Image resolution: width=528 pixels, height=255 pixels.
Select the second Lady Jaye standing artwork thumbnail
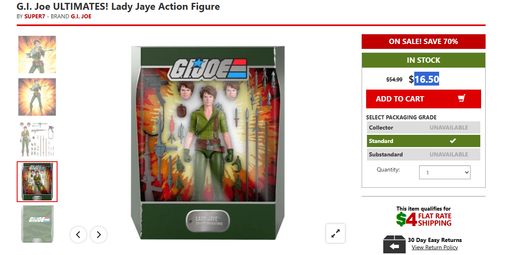pyautogui.click(x=37, y=97)
